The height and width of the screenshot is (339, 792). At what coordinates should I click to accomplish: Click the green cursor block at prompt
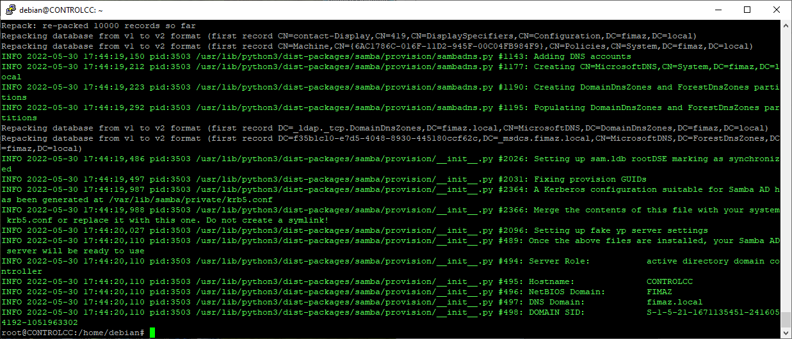152,333
